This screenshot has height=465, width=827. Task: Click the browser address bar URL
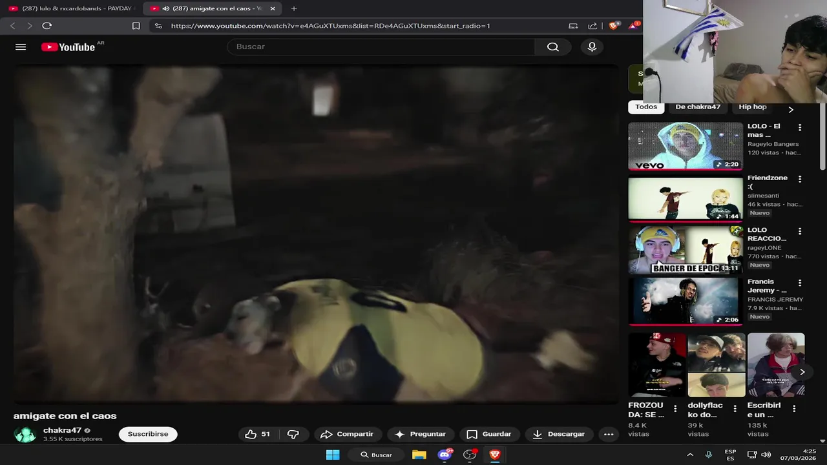[x=331, y=26]
